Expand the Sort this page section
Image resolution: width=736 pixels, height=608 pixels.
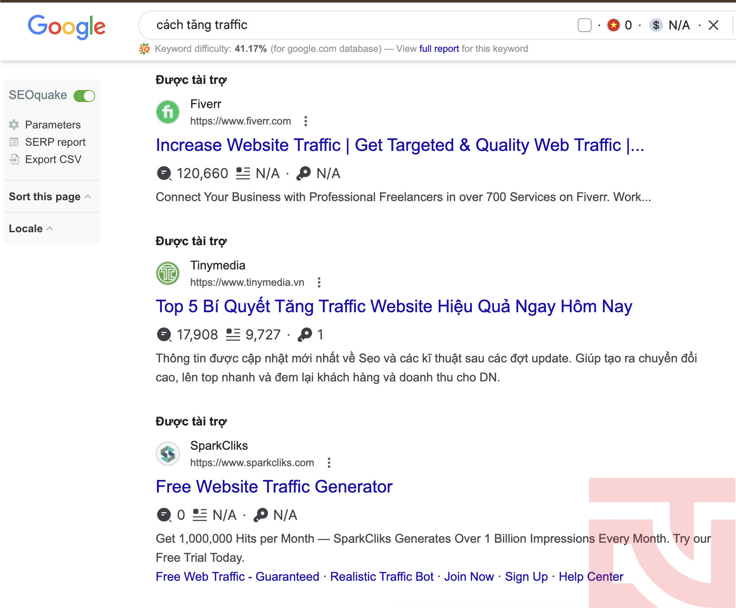click(x=50, y=196)
